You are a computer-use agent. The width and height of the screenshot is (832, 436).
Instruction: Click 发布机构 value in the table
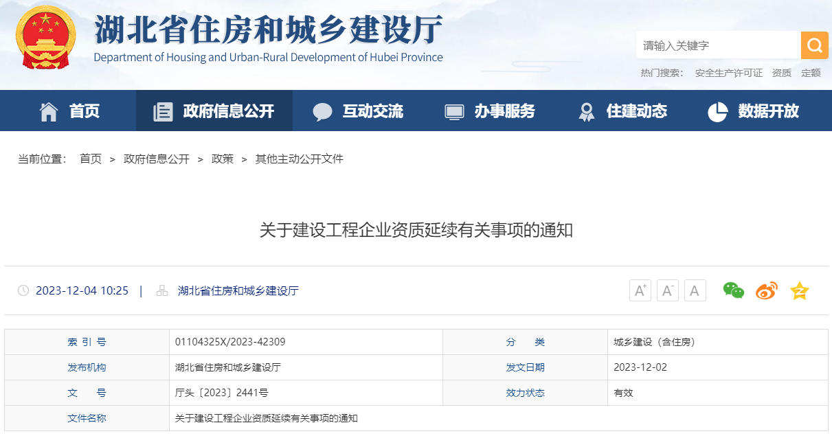[228, 367]
